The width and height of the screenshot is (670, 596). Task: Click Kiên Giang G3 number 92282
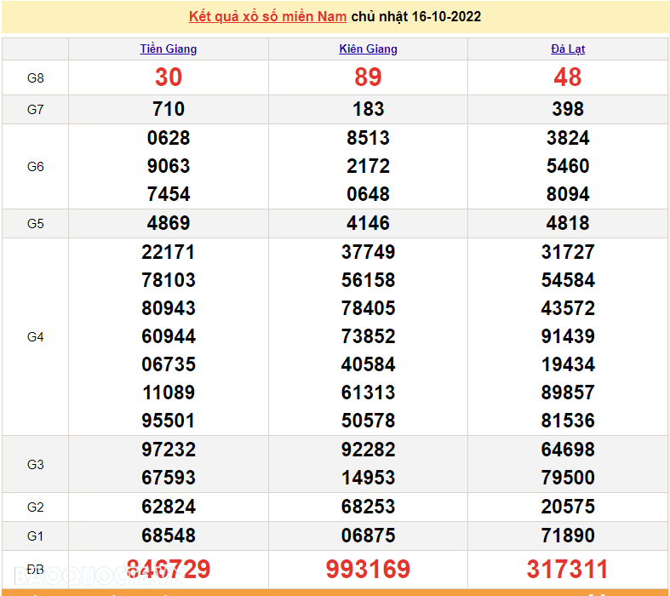[368, 450]
